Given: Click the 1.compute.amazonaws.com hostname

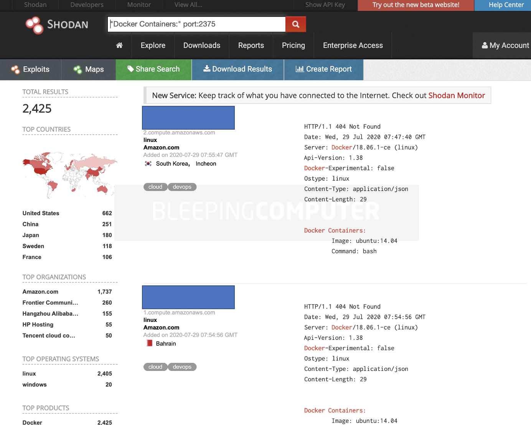Looking at the screenshot, I should (179, 313).
